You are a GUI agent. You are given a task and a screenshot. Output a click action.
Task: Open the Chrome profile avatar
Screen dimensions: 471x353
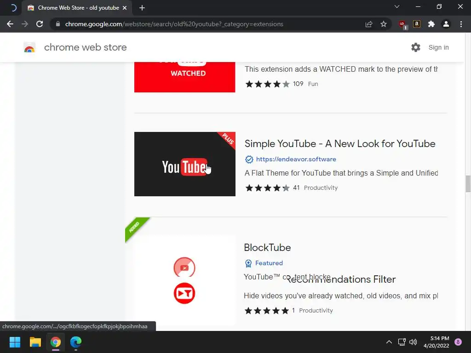tap(446, 24)
